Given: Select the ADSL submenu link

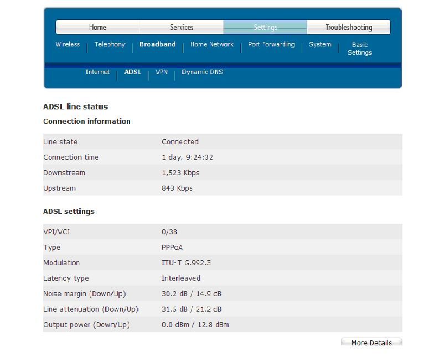Looking at the screenshot, I should point(132,72).
